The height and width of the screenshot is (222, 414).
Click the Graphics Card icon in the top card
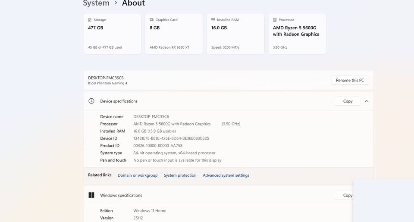pos(151,20)
